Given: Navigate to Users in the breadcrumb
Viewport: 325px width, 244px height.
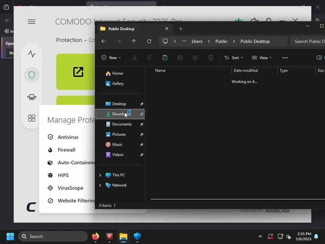Looking at the screenshot, I should point(197,41).
